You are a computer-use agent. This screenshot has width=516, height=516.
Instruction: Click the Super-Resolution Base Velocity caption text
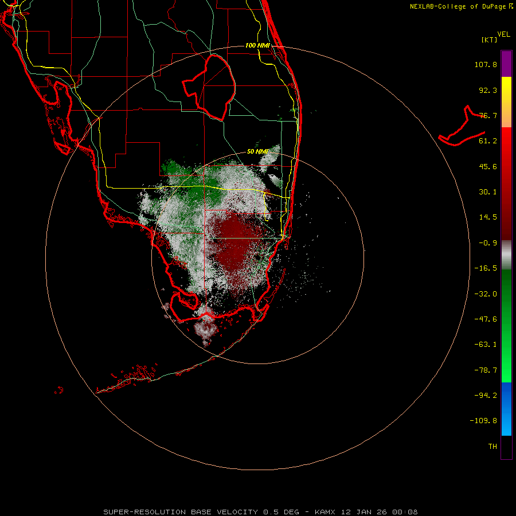coord(261,512)
